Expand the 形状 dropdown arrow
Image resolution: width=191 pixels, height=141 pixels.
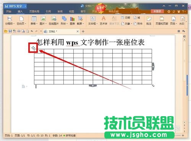pos(67,24)
